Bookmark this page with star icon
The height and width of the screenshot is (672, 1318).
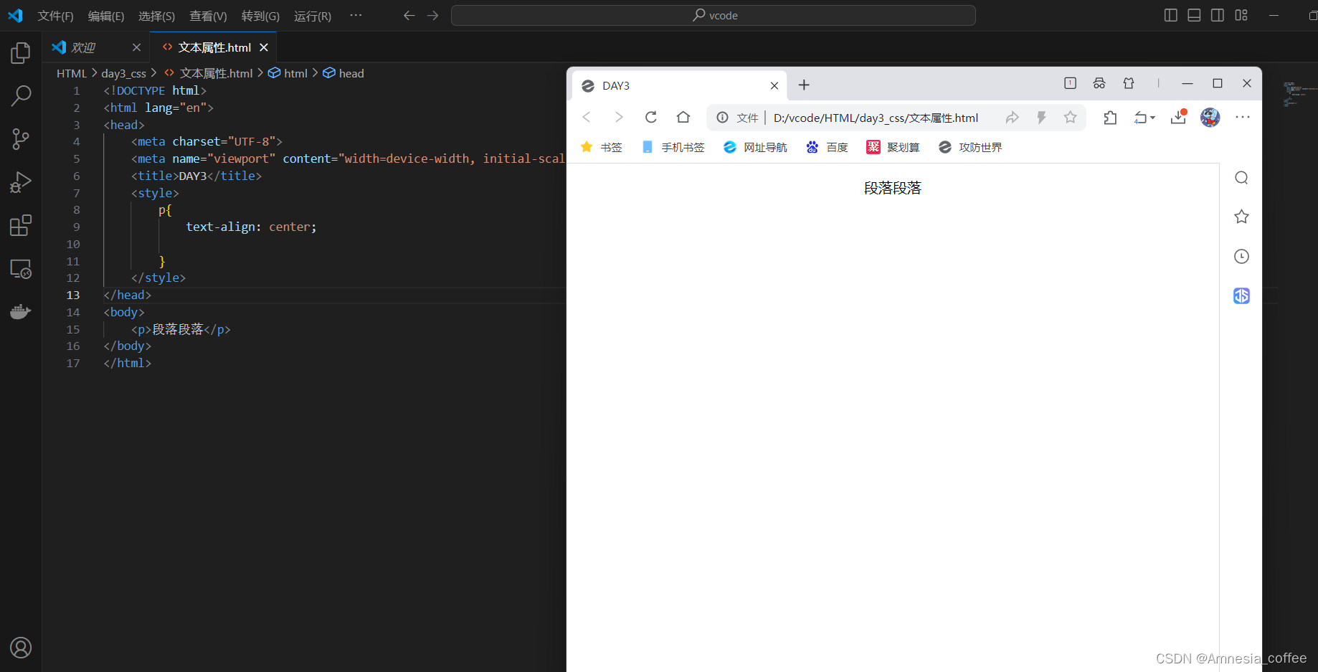click(1070, 118)
